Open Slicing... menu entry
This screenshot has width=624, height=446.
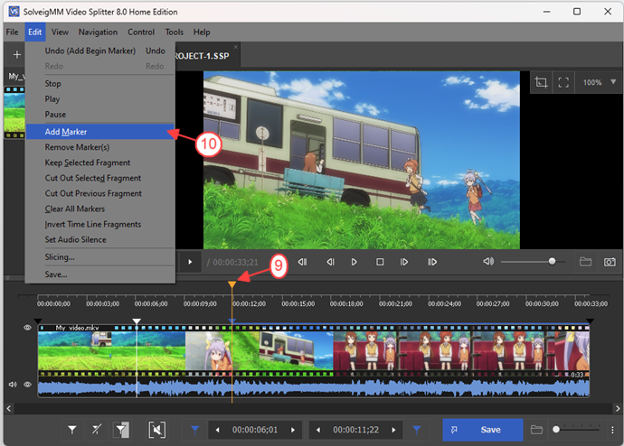[x=99, y=257]
